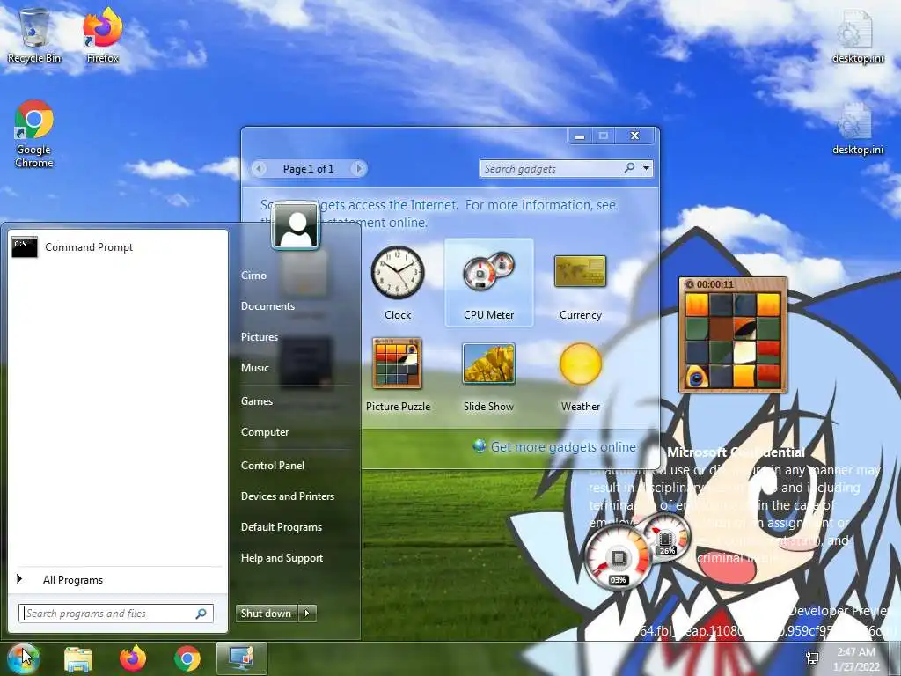The height and width of the screenshot is (676, 901).
Task: Click the Search programs and files field
Action: pos(116,614)
